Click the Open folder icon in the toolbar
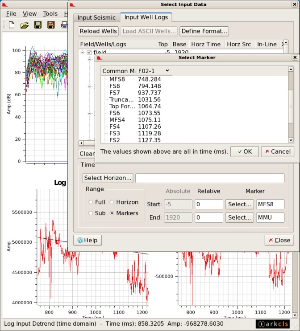300x331 pixels. pos(25,25)
